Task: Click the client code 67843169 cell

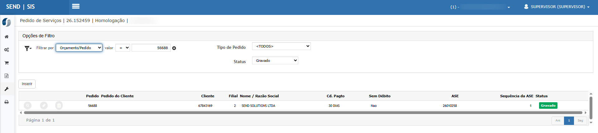Action: (x=205, y=106)
